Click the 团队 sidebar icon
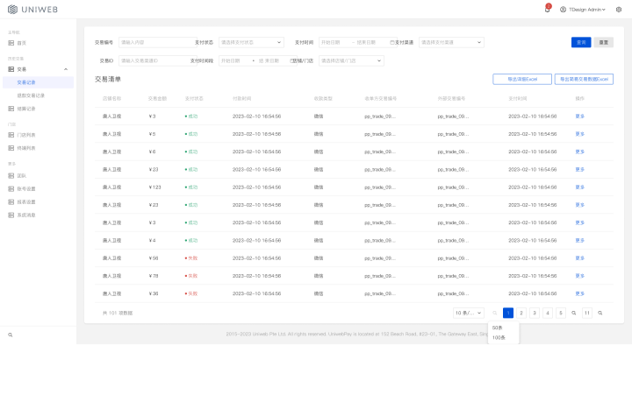The height and width of the screenshot is (395, 632). [x=11, y=175]
